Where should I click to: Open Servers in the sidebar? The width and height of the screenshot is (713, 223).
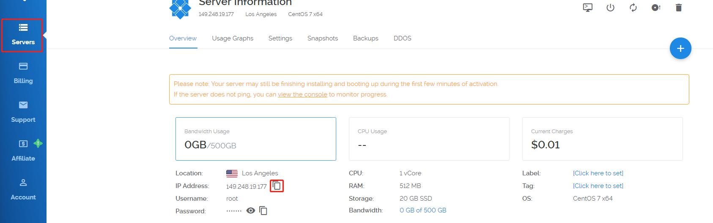click(x=23, y=35)
